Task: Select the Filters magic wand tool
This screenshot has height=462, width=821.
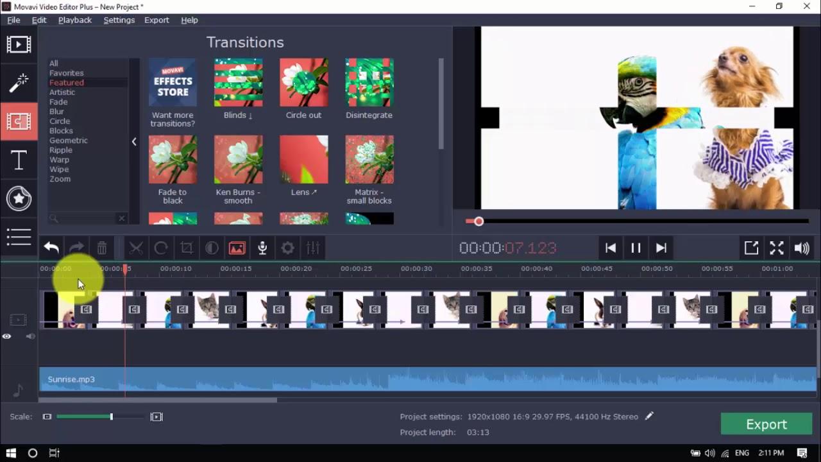Action: tap(19, 82)
